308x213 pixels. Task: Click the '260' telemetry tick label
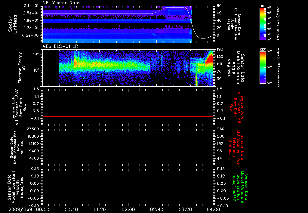click(220, 129)
